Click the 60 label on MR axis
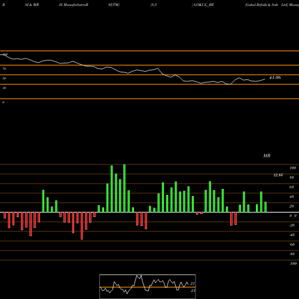Viewport: 299px width, 299px height. [x=292, y=187]
